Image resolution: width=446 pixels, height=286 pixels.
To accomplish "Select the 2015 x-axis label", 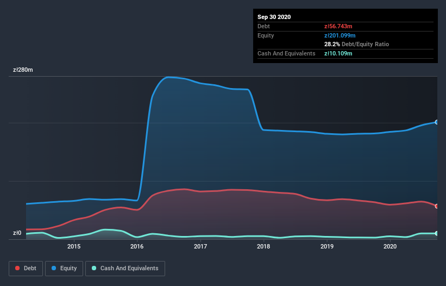I will point(74,246).
